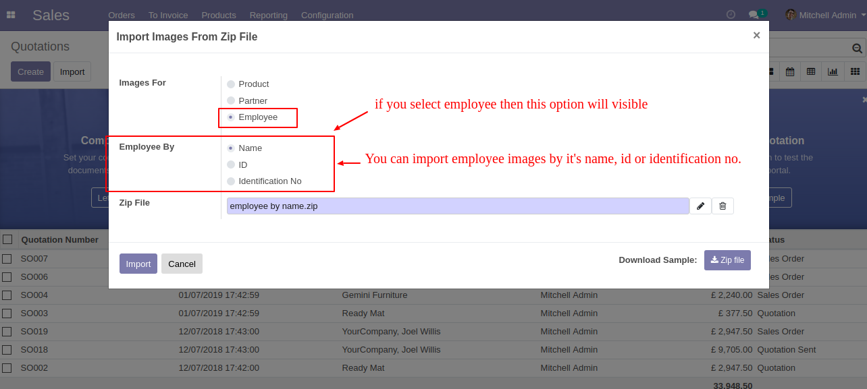
Task: Click the search magnifier icon
Action: tap(857, 49)
